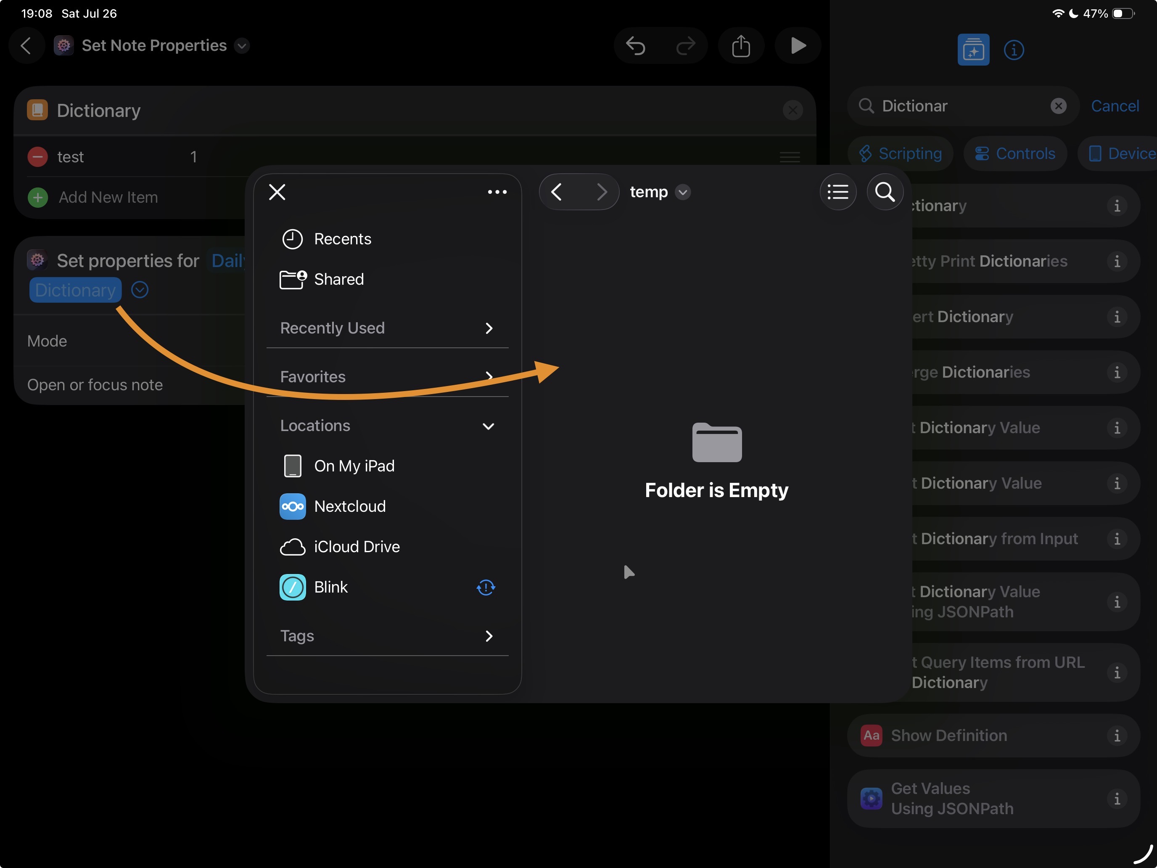
Task: Undo the last shortcut edit
Action: (x=636, y=46)
